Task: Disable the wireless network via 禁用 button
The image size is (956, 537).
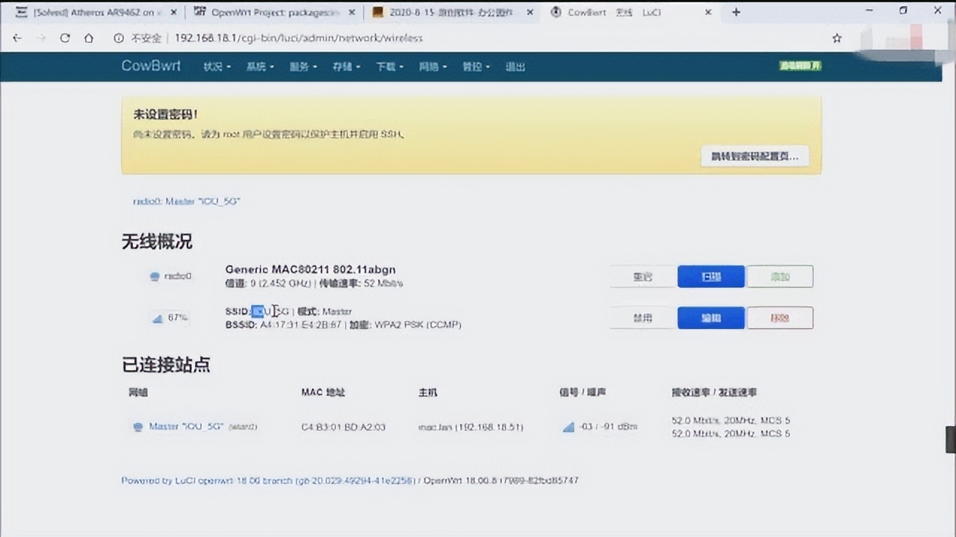Action: coord(642,317)
